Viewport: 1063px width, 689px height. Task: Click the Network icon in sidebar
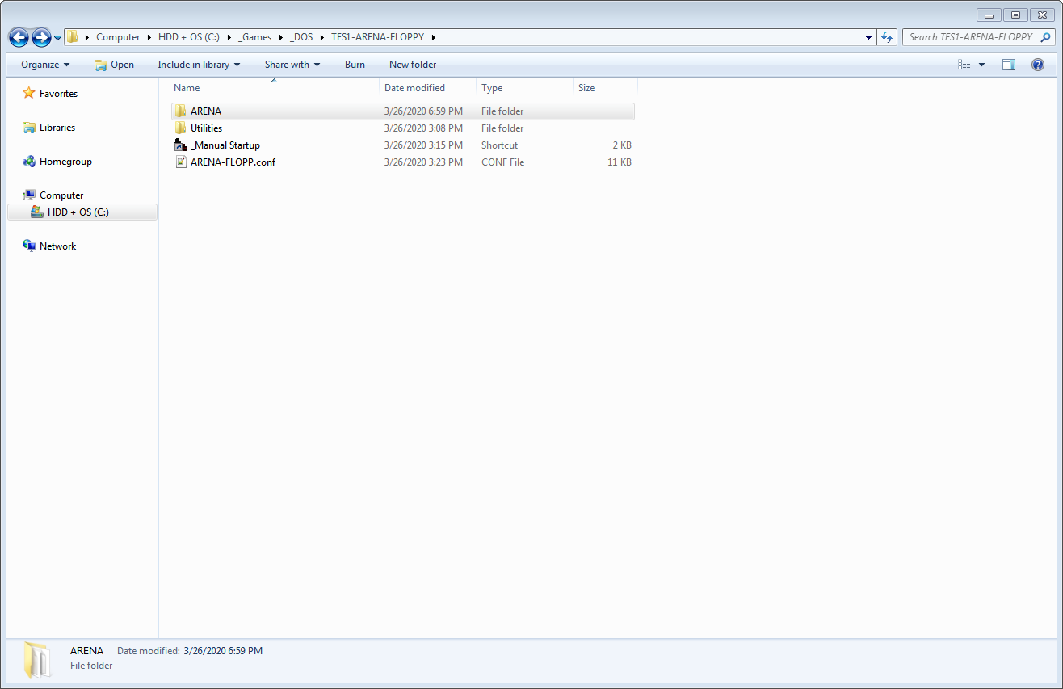(x=29, y=246)
